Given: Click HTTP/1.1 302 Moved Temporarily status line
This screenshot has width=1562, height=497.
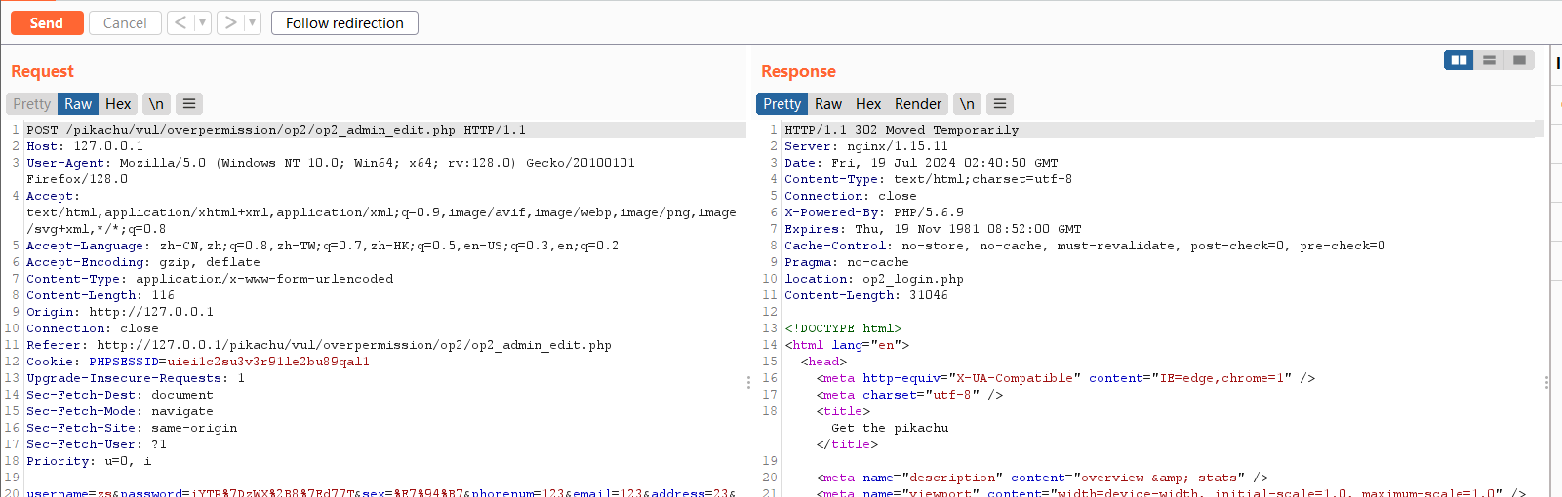Looking at the screenshot, I should click(x=901, y=130).
